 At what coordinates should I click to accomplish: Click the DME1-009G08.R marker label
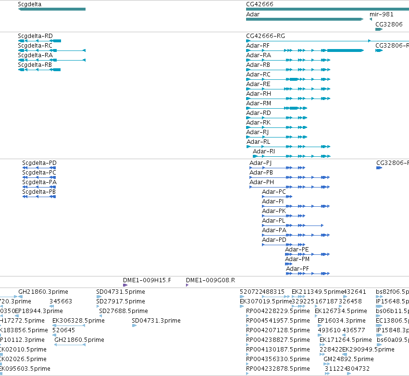point(210,281)
